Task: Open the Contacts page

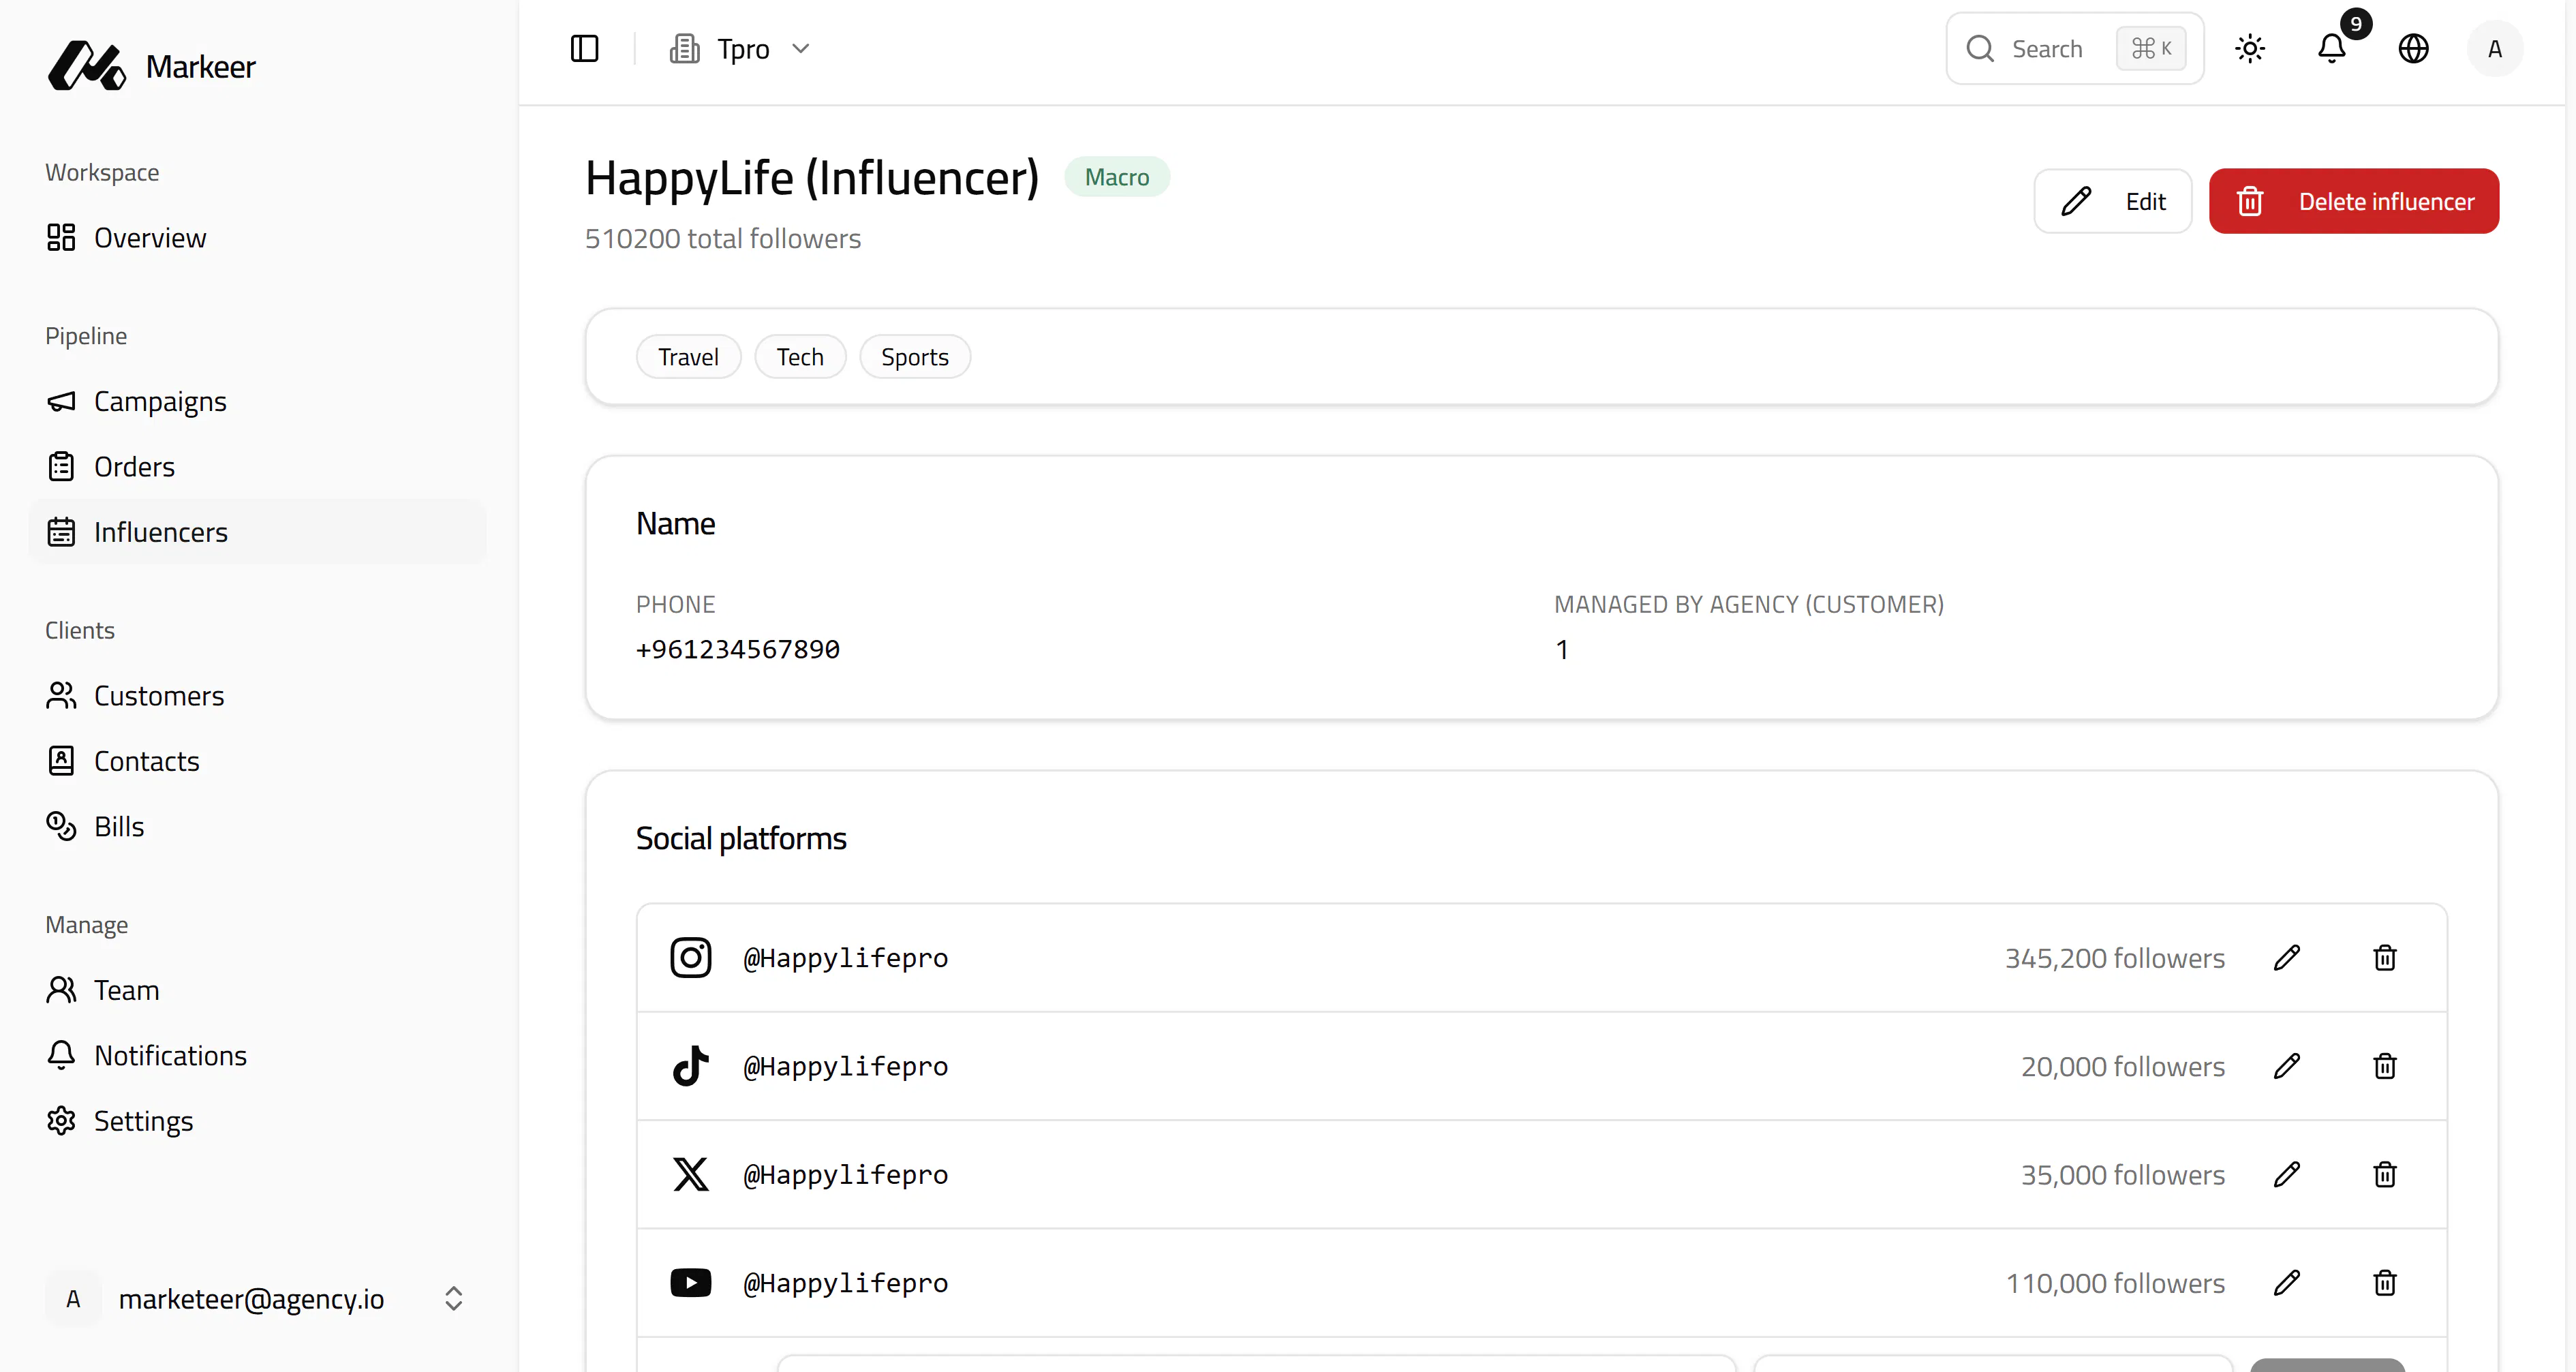Action: click(257, 761)
